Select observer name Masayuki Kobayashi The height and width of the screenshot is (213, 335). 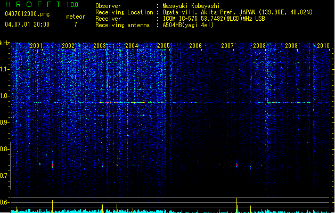click(191, 6)
